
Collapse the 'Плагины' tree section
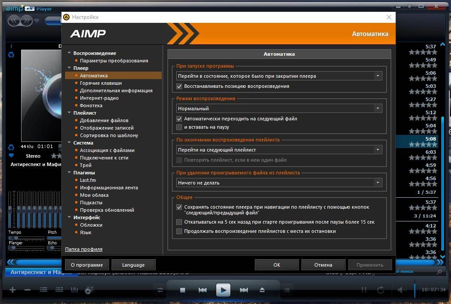(x=69, y=172)
